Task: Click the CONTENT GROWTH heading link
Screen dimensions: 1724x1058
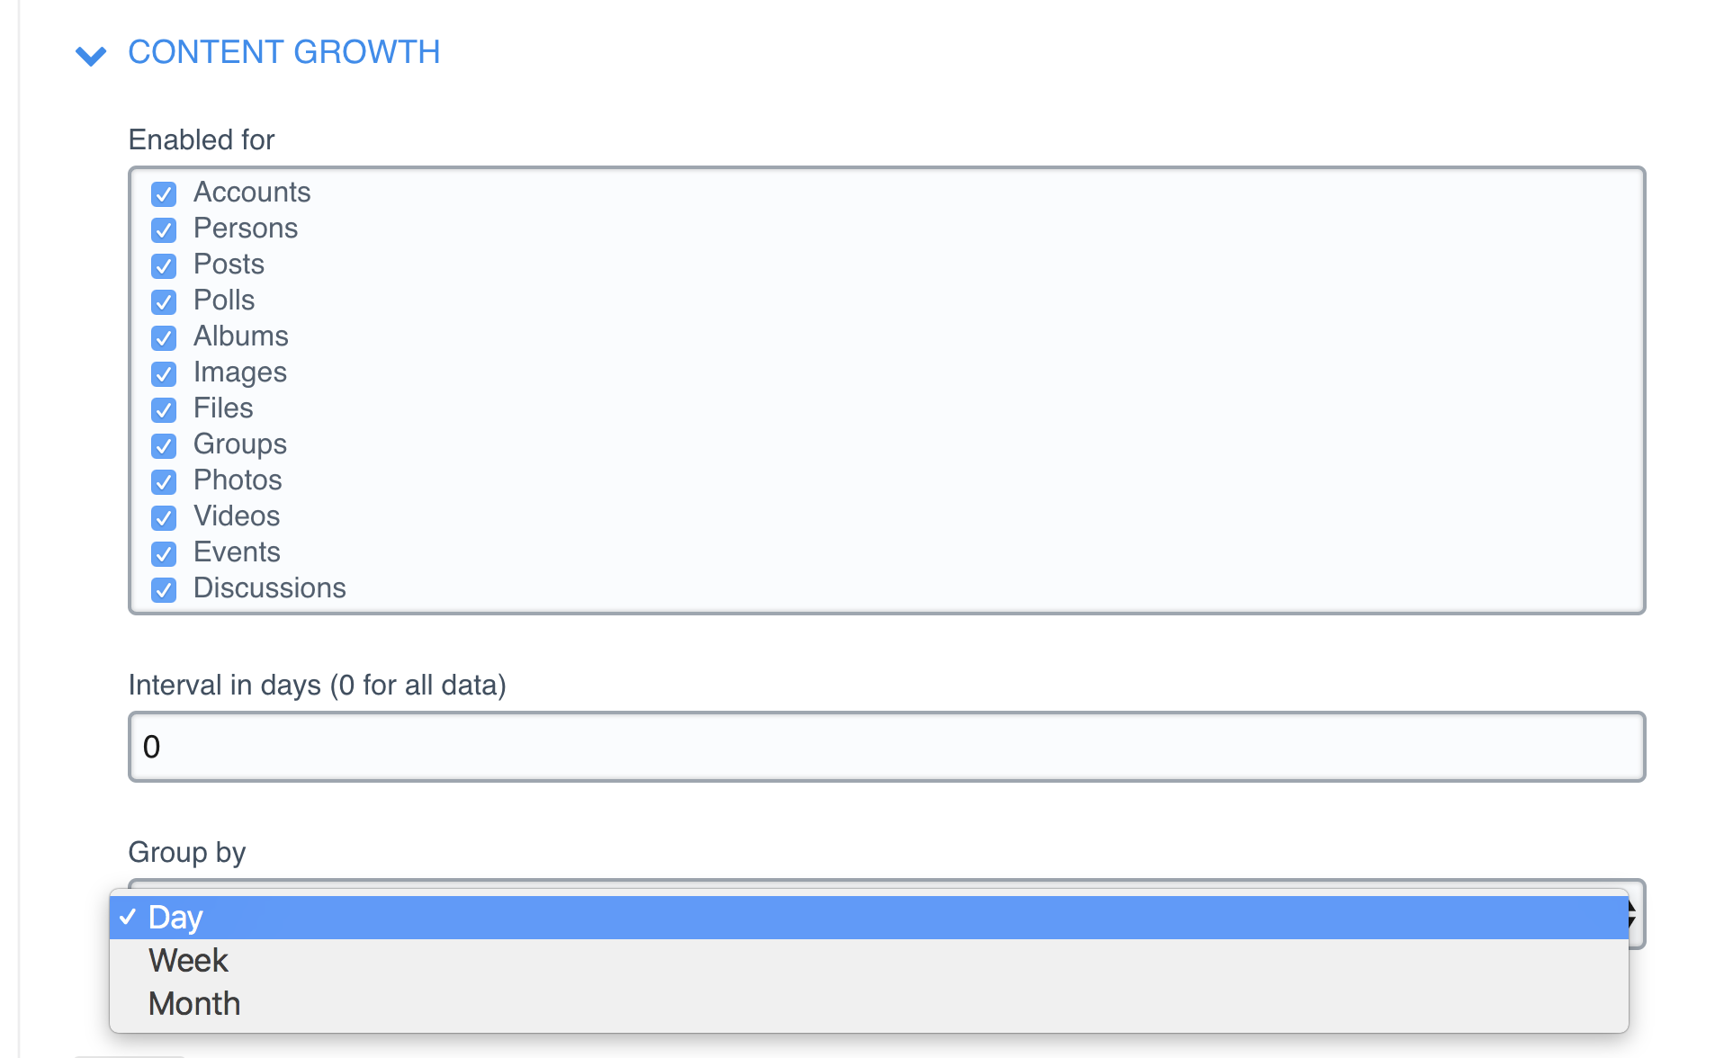Action: [x=283, y=52]
